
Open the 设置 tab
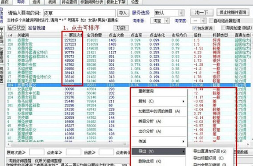135,2
